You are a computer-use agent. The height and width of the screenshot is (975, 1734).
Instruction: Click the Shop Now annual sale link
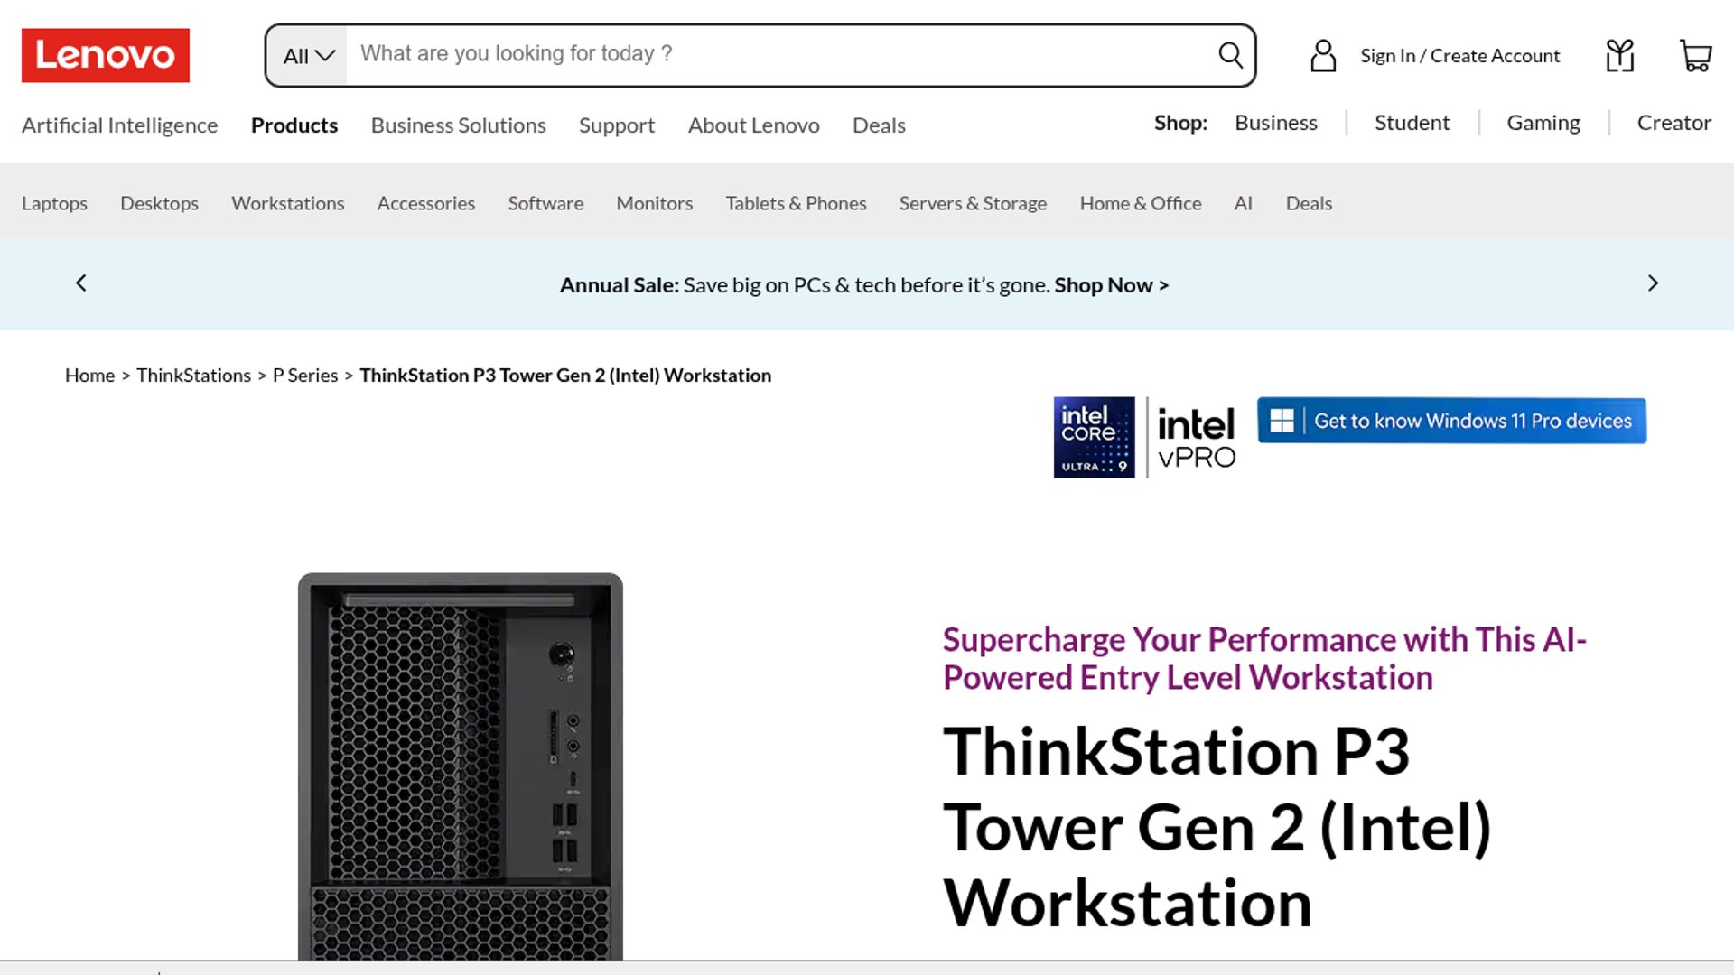click(1111, 285)
